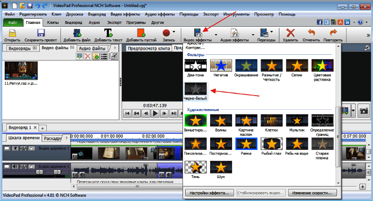Select the Тень effect
The image size is (373, 201).
coord(196,170)
